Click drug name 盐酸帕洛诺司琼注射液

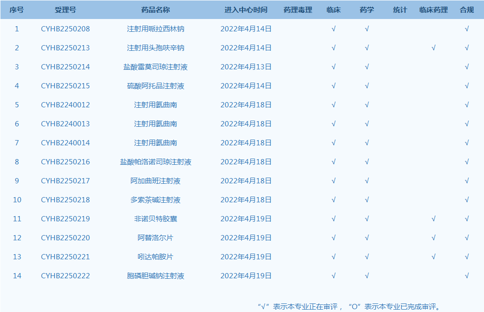(x=156, y=162)
